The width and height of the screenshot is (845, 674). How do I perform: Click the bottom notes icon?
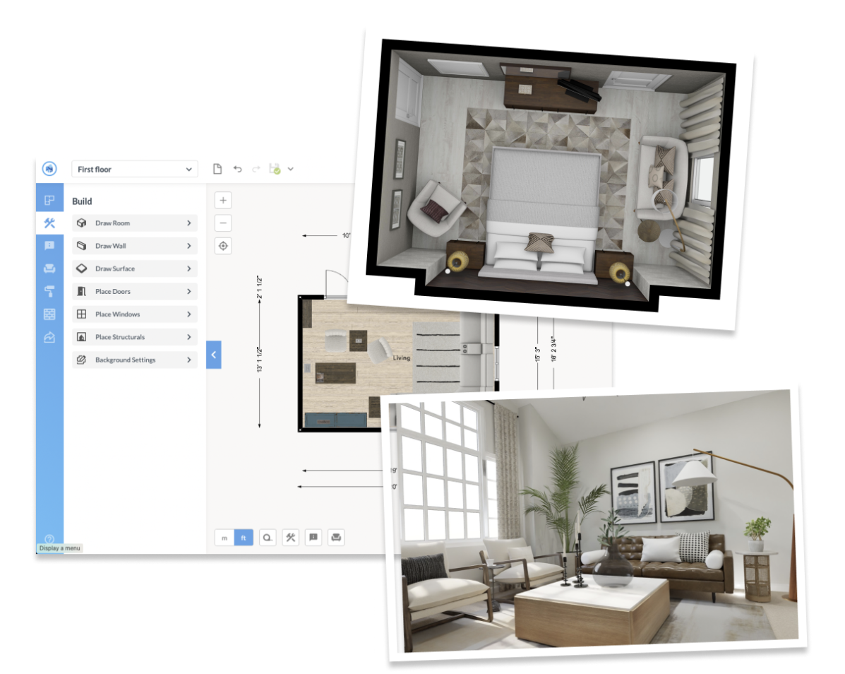click(x=313, y=538)
